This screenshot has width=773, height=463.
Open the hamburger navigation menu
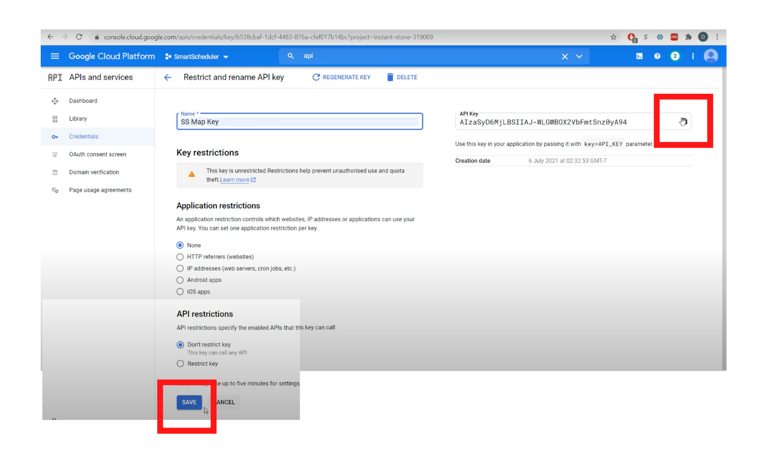55,56
